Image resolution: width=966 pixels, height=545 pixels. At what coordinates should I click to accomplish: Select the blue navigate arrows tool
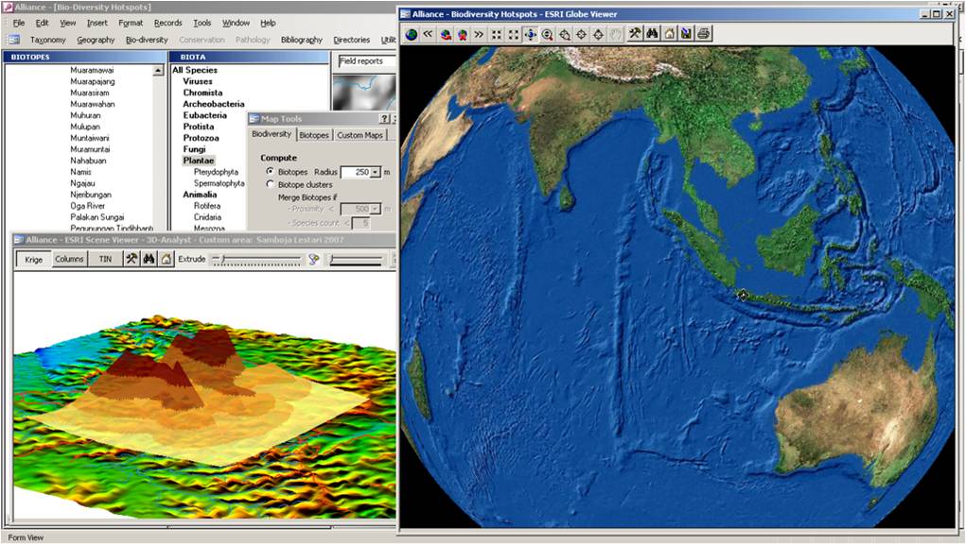tap(530, 34)
